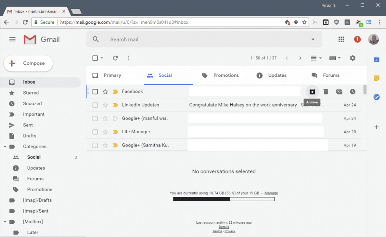The image size is (386, 237).
Task: Select the Facebook email checkbox
Action: [95, 92]
